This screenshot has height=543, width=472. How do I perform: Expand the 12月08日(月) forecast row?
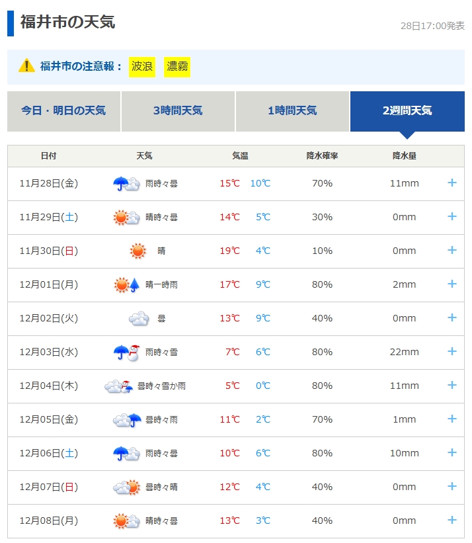[452, 520]
